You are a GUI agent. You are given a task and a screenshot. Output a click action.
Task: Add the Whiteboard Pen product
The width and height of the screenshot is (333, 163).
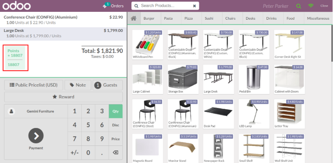(x=148, y=45)
